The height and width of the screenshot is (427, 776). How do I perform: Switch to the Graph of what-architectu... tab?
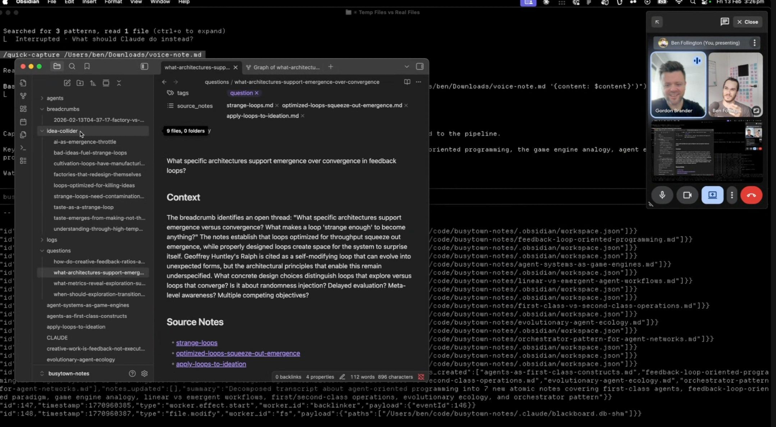286,67
